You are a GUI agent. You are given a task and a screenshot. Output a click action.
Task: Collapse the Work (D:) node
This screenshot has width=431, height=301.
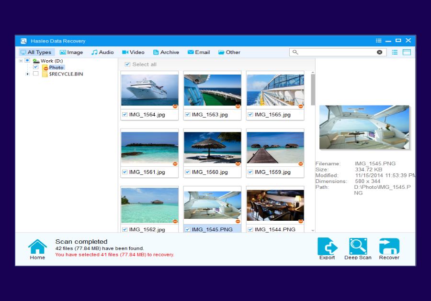21,61
